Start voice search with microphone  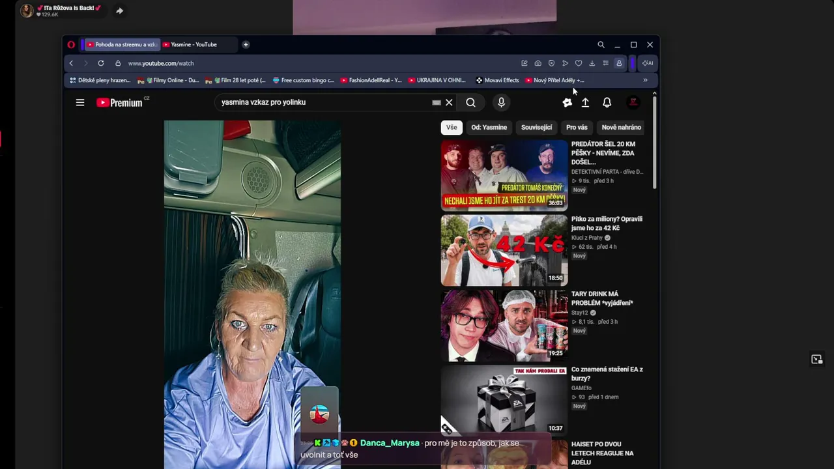[501, 102]
